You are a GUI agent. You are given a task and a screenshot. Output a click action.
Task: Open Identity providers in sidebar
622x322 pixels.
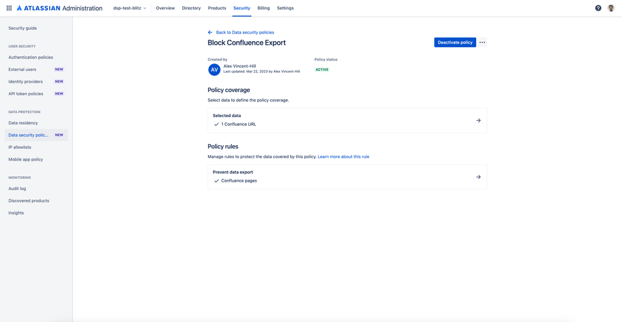(x=26, y=82)
